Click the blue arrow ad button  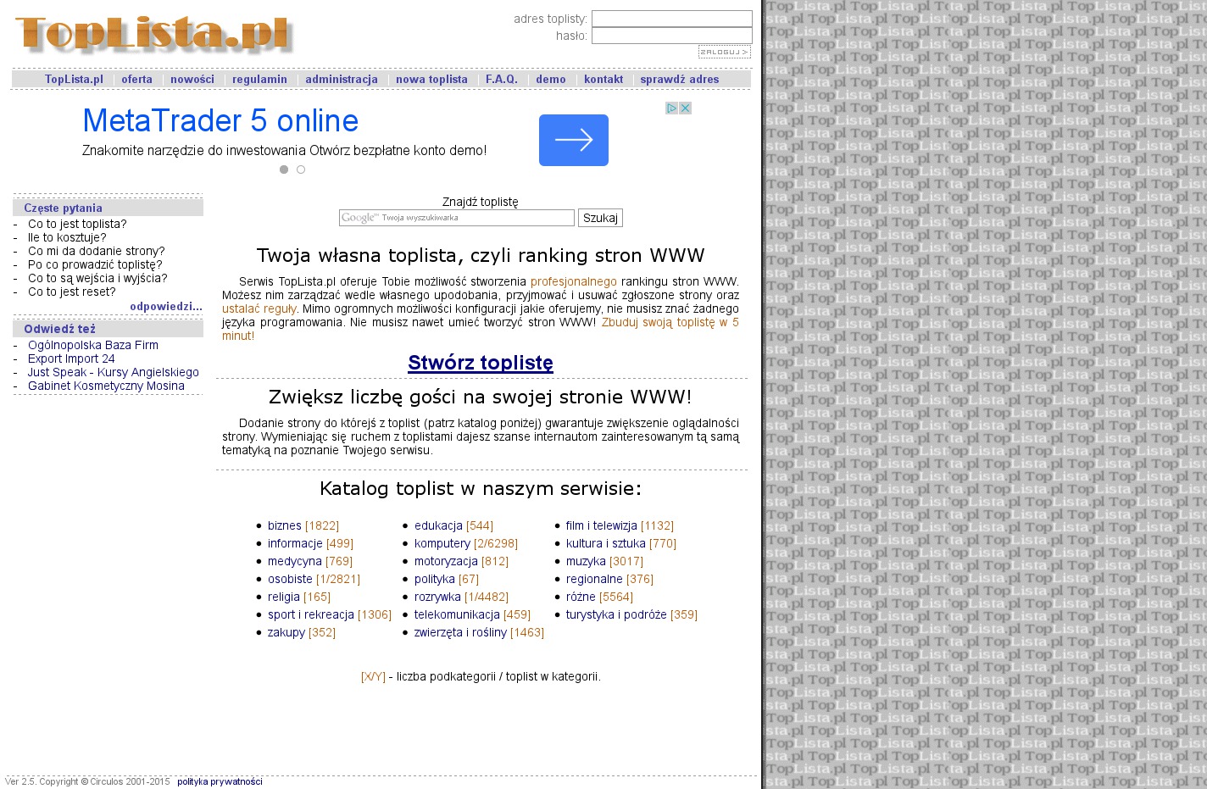pyautogui.click(x=573, y=140)
